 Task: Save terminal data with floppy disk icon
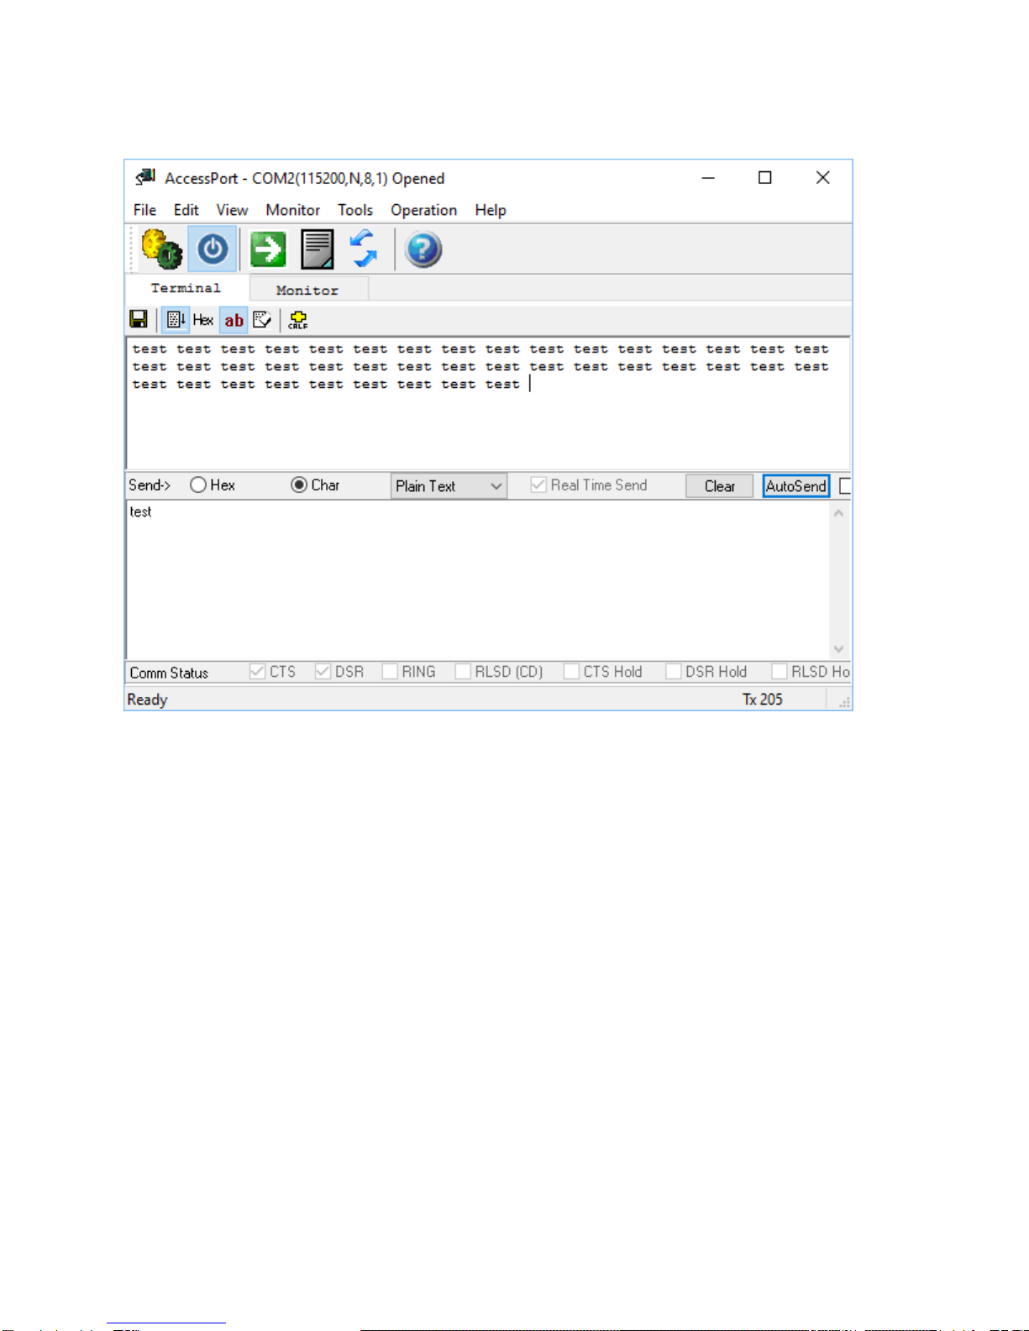(139, 319)
